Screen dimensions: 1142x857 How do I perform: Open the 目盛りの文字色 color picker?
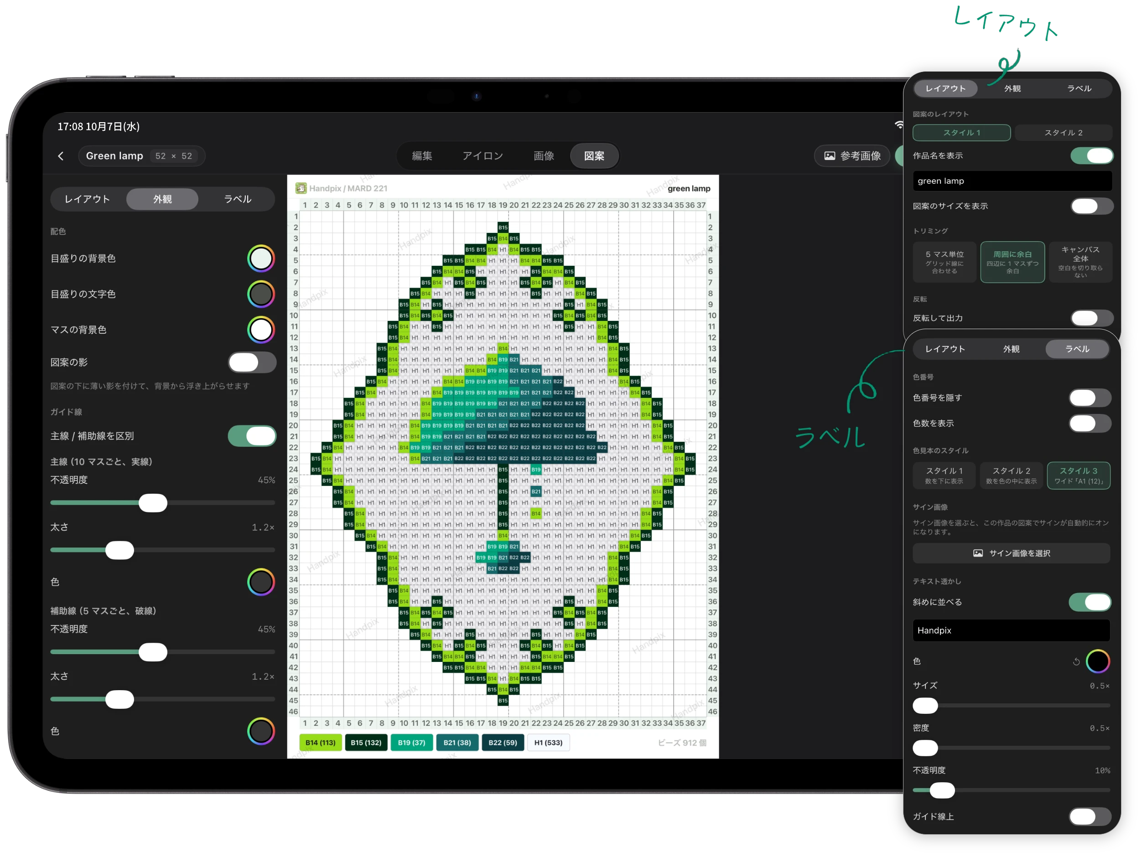point(261,294)
